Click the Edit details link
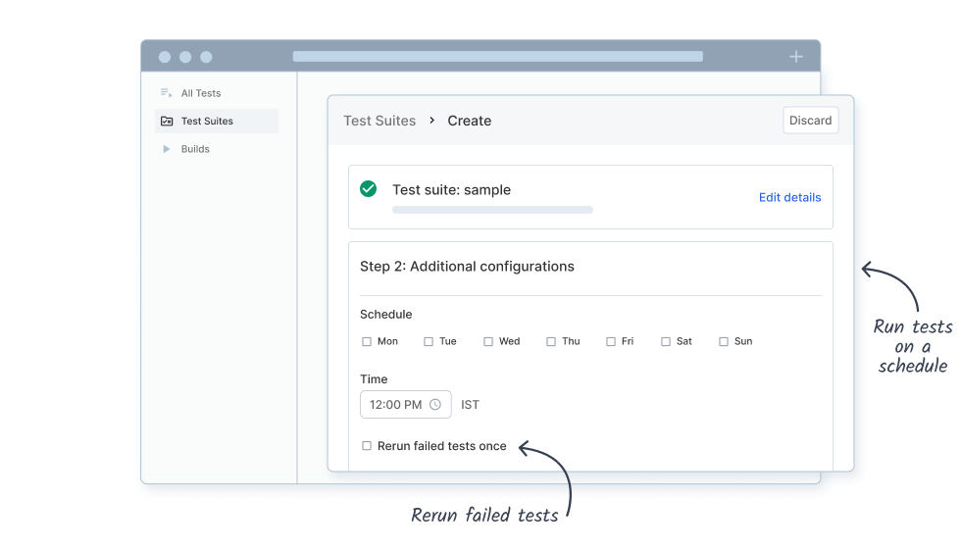 point(789,197)
